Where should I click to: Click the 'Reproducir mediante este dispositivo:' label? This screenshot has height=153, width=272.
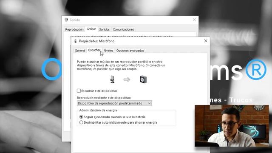tap(104, 98)
